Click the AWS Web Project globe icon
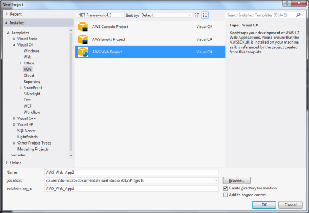 [x=83, y=52]
